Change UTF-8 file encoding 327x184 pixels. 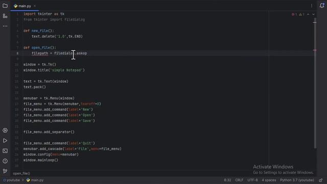point(252,180)
